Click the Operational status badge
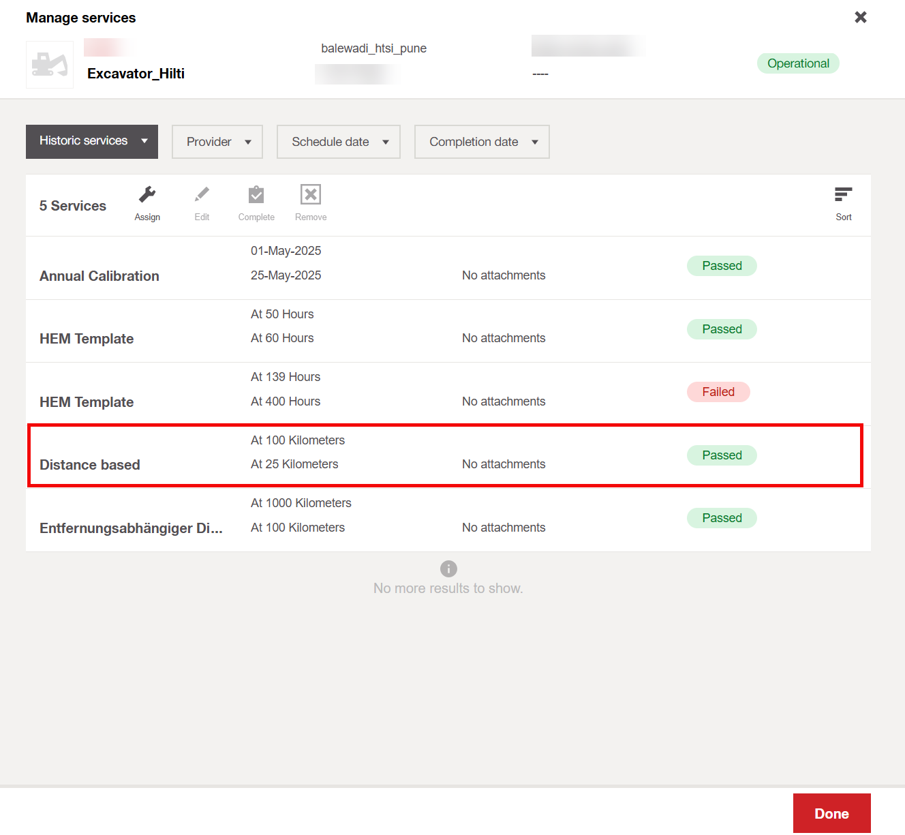905x835 pixels. click(798, 63)
